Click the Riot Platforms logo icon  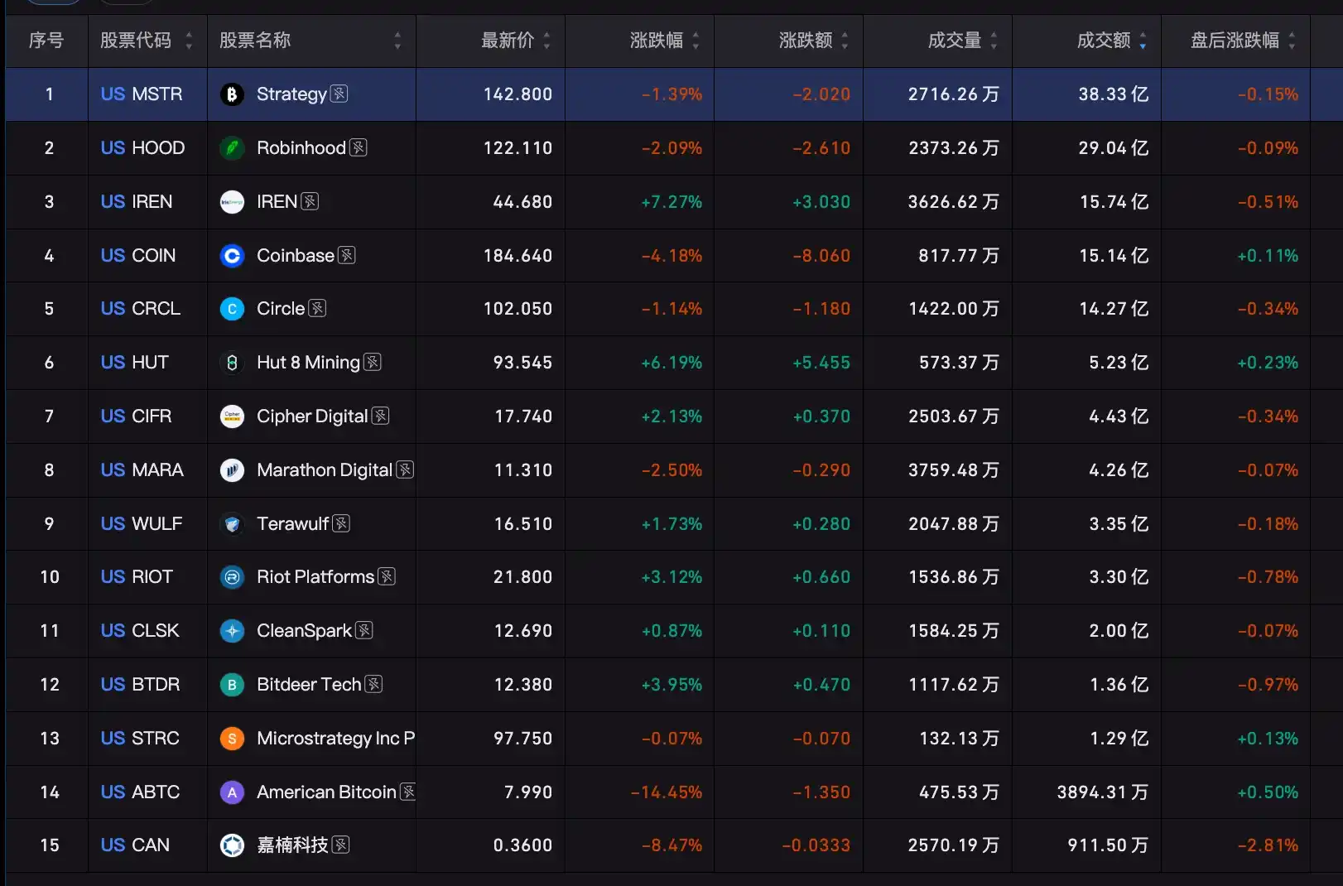pyautogui.click(x=232, y=577)
